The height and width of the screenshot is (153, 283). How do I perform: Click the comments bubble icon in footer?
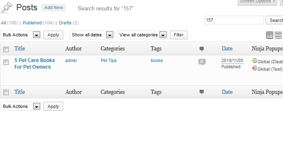(x=202, y=92)
